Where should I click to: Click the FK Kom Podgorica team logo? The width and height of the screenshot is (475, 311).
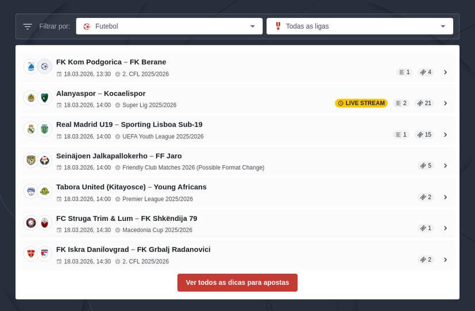(x=31, y=67)
